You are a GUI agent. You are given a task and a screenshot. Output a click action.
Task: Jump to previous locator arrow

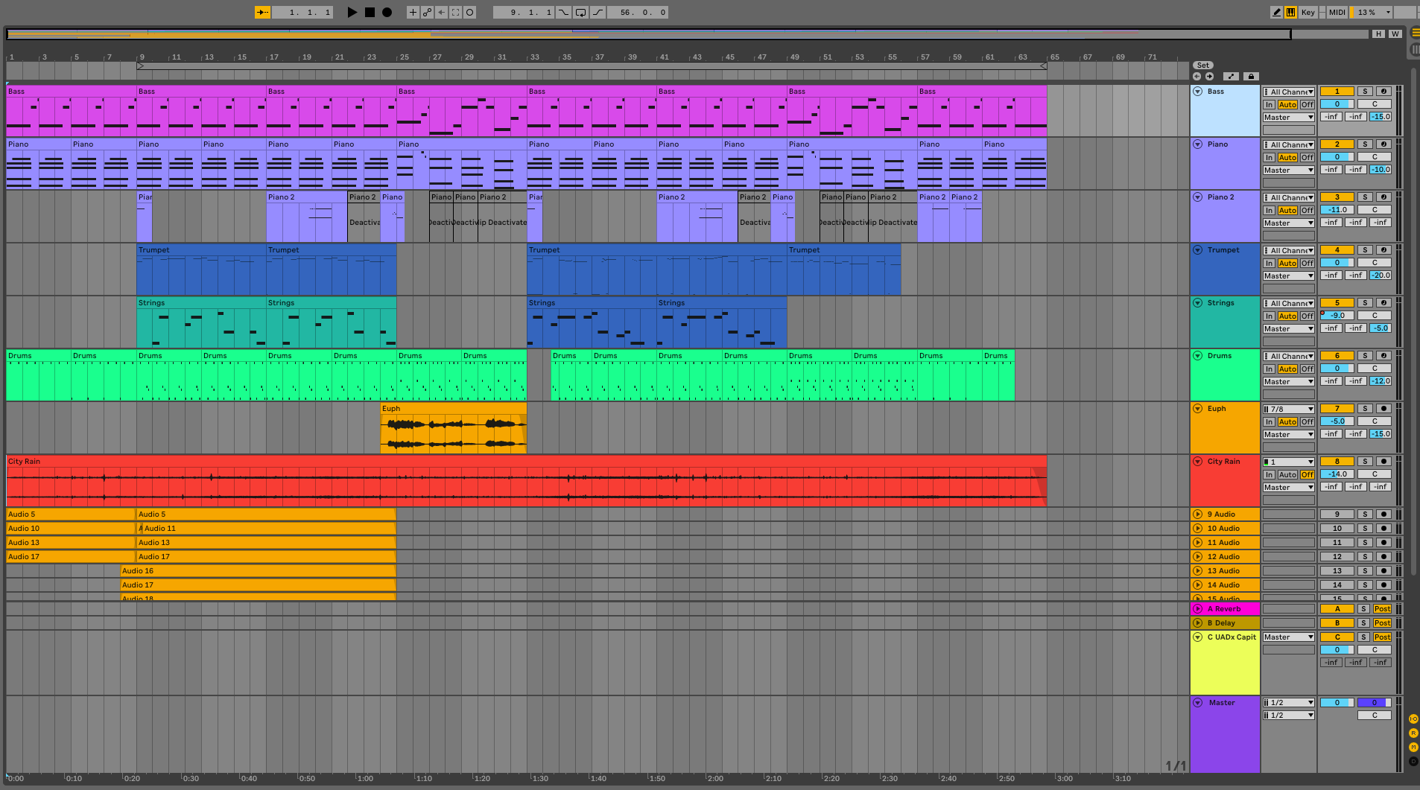(1196, 76)
